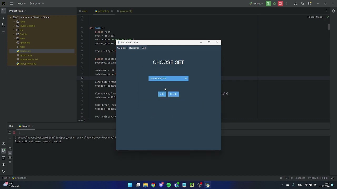Click the DELETE button in Flashcards app
This screenshot has width=337, height=189.
174,94
